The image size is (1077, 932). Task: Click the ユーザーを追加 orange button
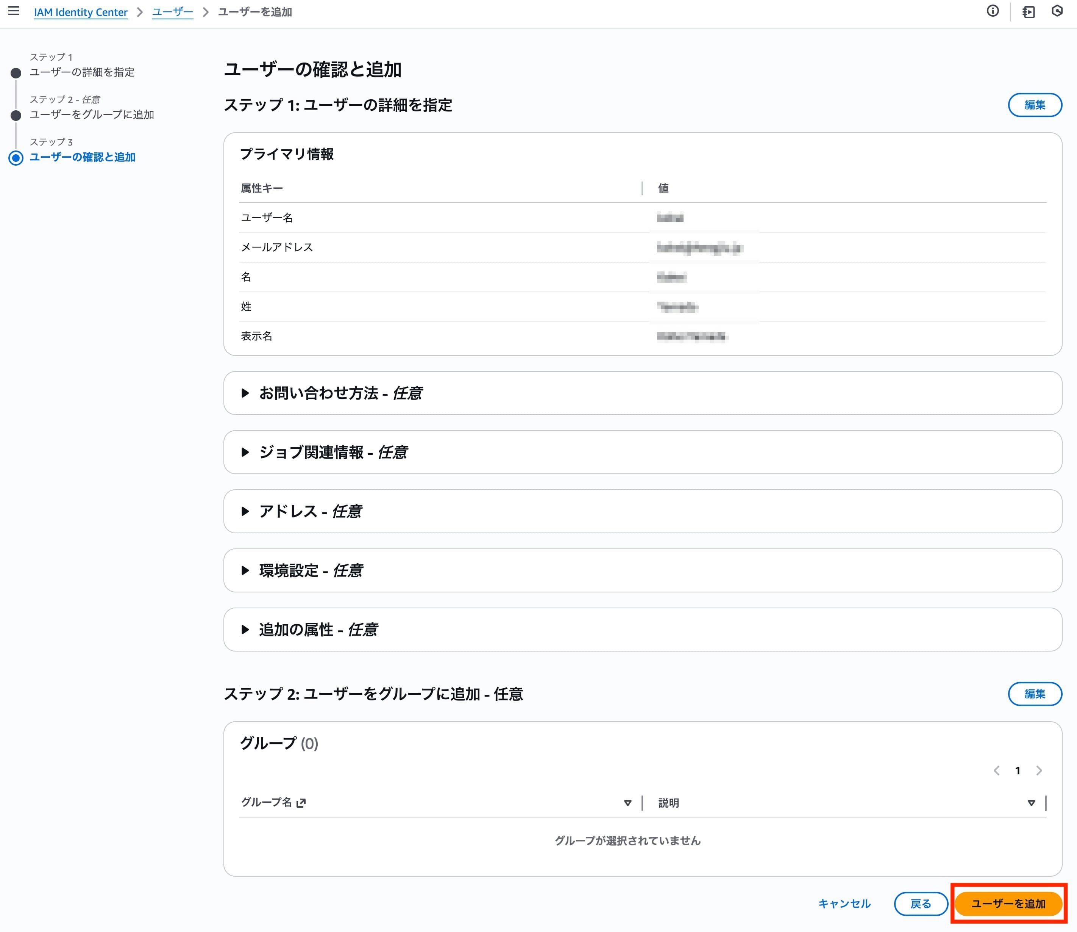[1008, 904]
